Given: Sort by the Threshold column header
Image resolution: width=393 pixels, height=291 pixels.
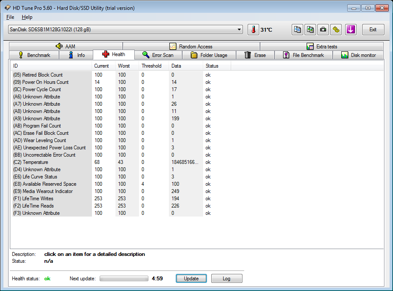Looking at the screenshot, I should tap(154, 66).
